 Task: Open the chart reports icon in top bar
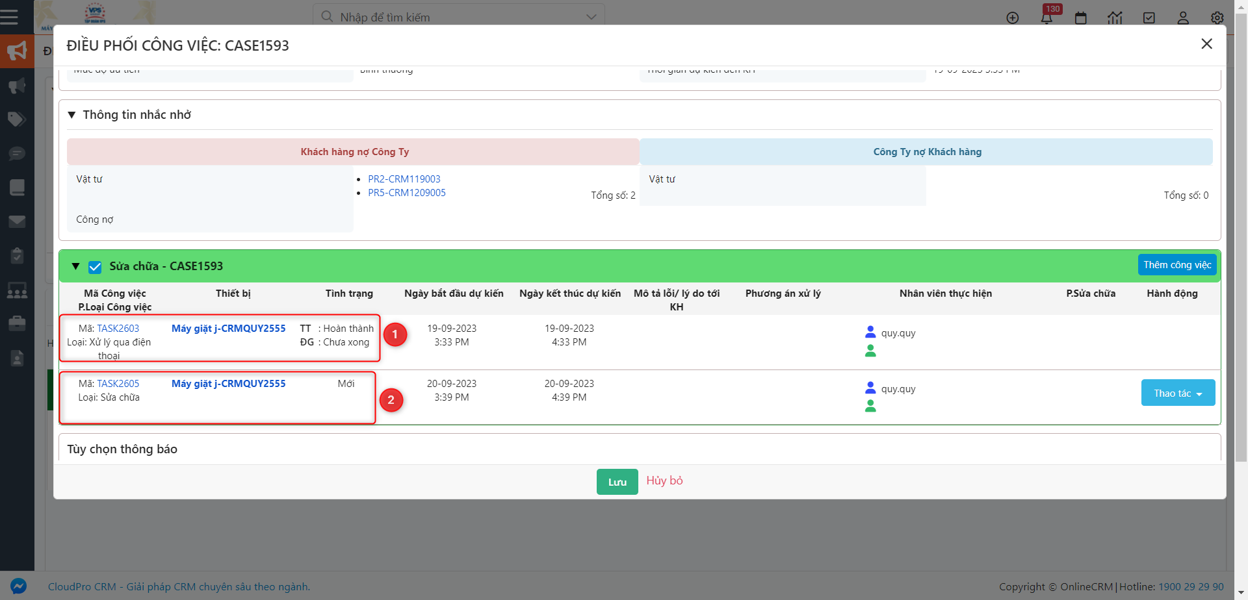(1115, 18)
